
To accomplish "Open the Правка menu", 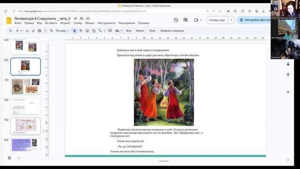I will pos(29,23).
